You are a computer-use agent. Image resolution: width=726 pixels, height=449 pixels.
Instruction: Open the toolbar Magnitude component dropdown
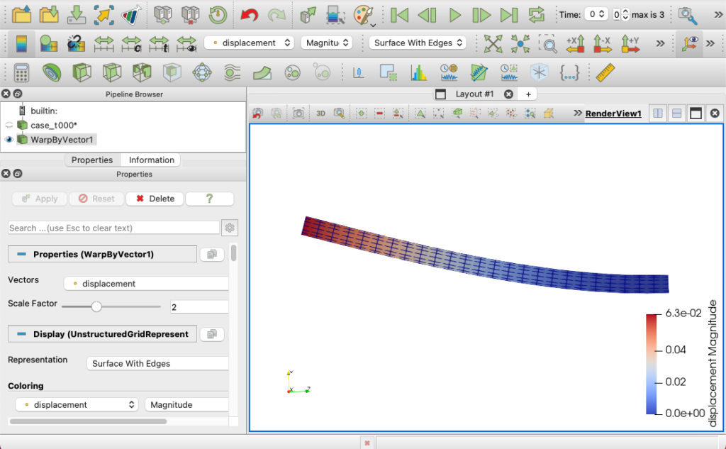(326, 43)
